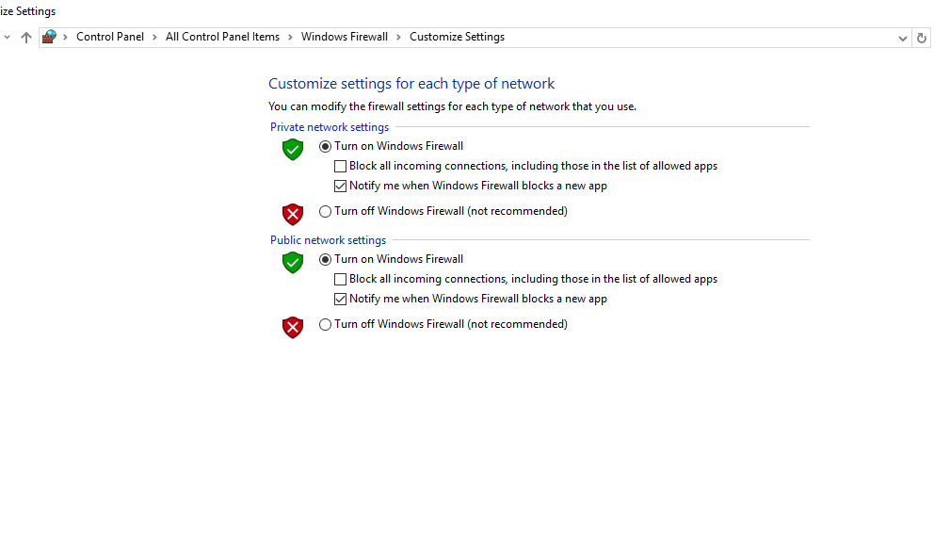Click red shield icon in Private network settings
This screenshot has width=934, height=553.
click(293, 215)
